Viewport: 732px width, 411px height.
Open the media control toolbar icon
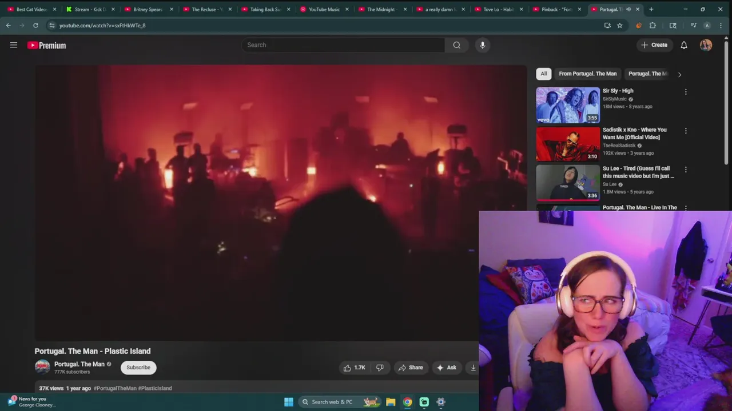coord(693,25)
